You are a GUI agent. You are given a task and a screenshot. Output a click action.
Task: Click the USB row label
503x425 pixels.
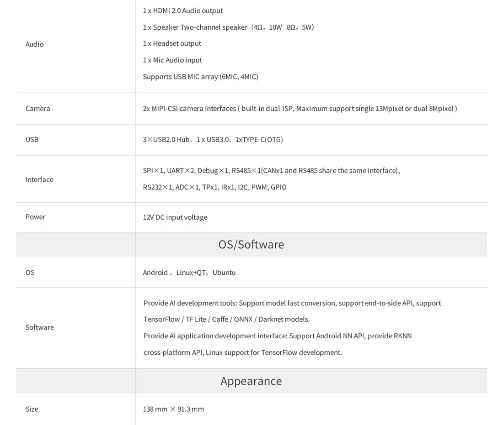[x=32, y=140]
